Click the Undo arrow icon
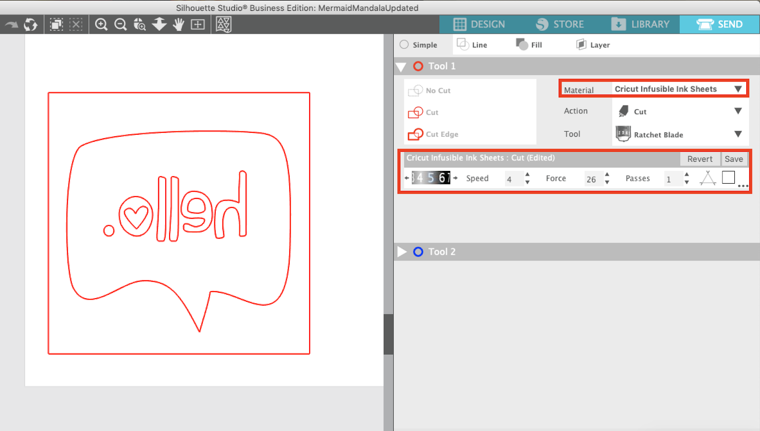760x431 pixels. (x=11, y=24)
